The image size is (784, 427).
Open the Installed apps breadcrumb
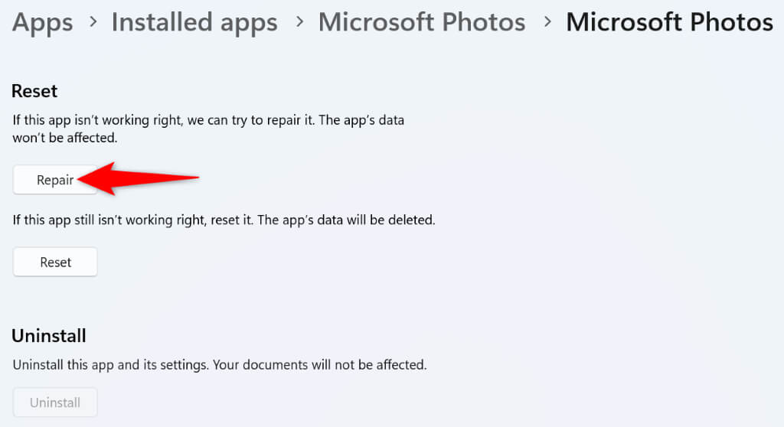[x=194, y=22]
